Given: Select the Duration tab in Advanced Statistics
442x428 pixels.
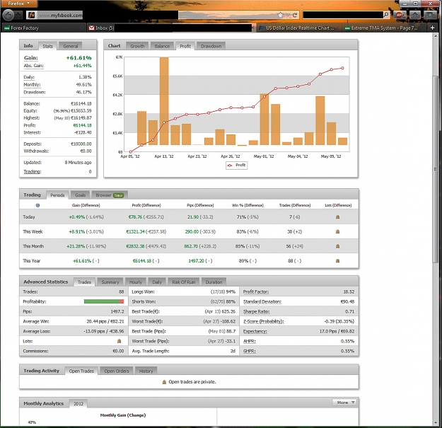Looking at the screenshot, I should click(x=214, y=282).
